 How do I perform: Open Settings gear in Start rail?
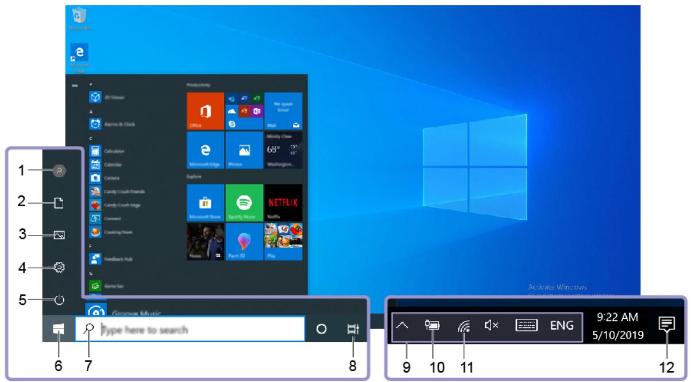(x=59, y=267)
